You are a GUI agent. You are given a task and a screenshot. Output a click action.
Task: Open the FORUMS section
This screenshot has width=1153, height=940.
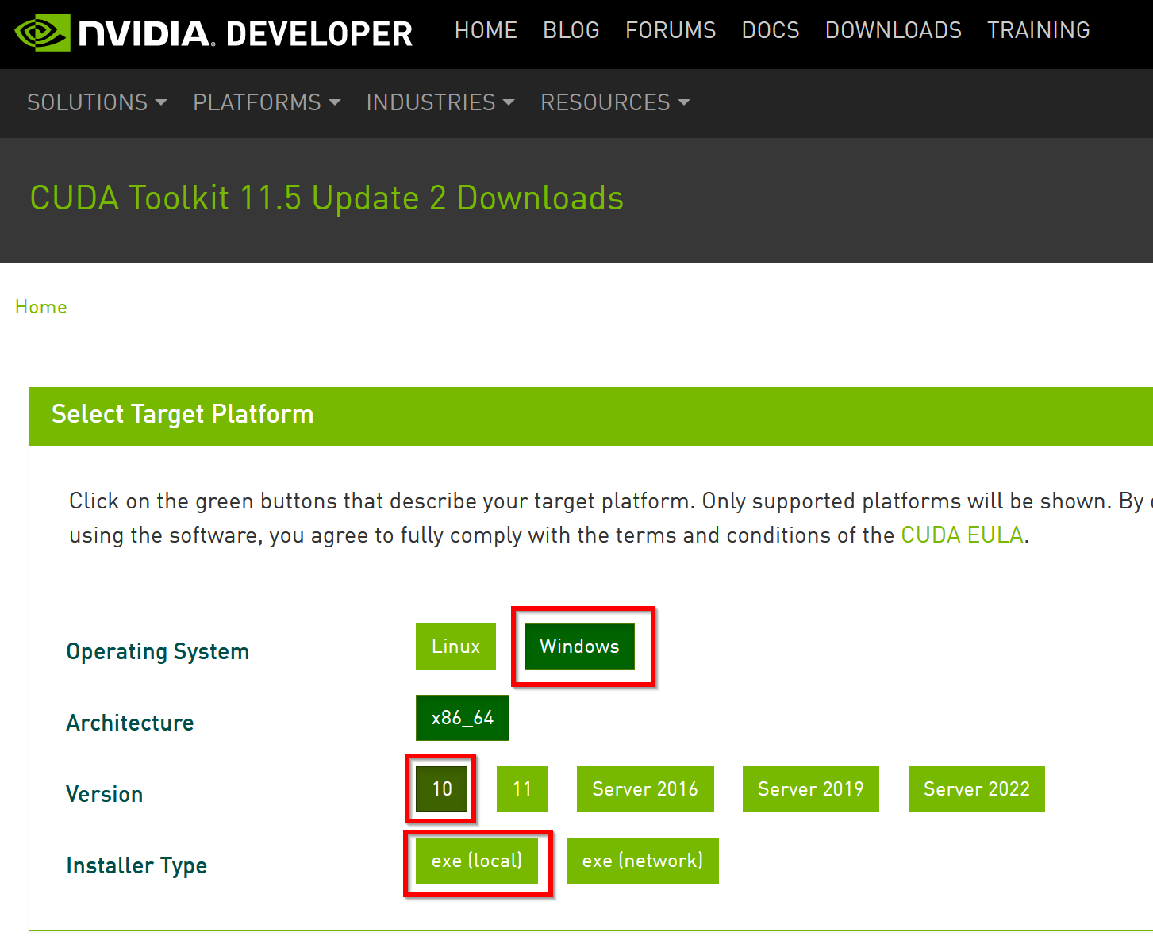click(671, 30)
